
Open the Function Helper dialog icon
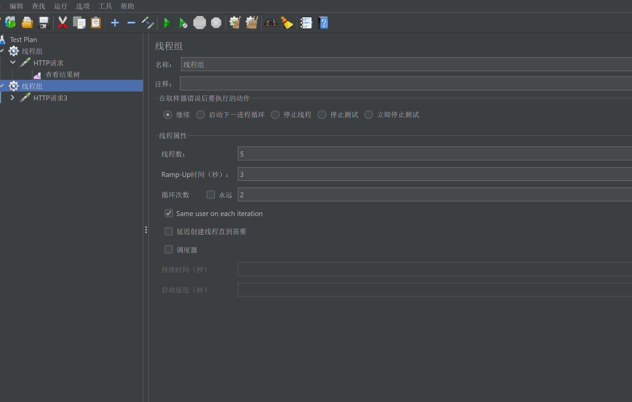pyautogui.click(x=306, y=23)
